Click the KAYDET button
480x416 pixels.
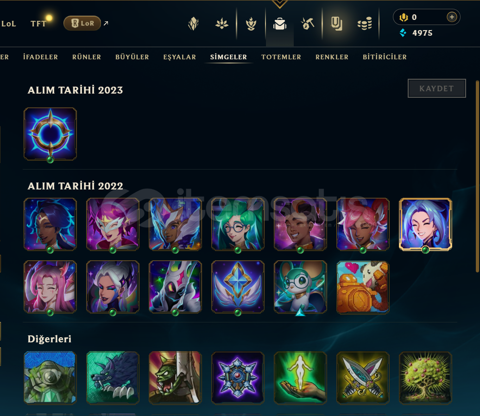click(x=437, y=88)
